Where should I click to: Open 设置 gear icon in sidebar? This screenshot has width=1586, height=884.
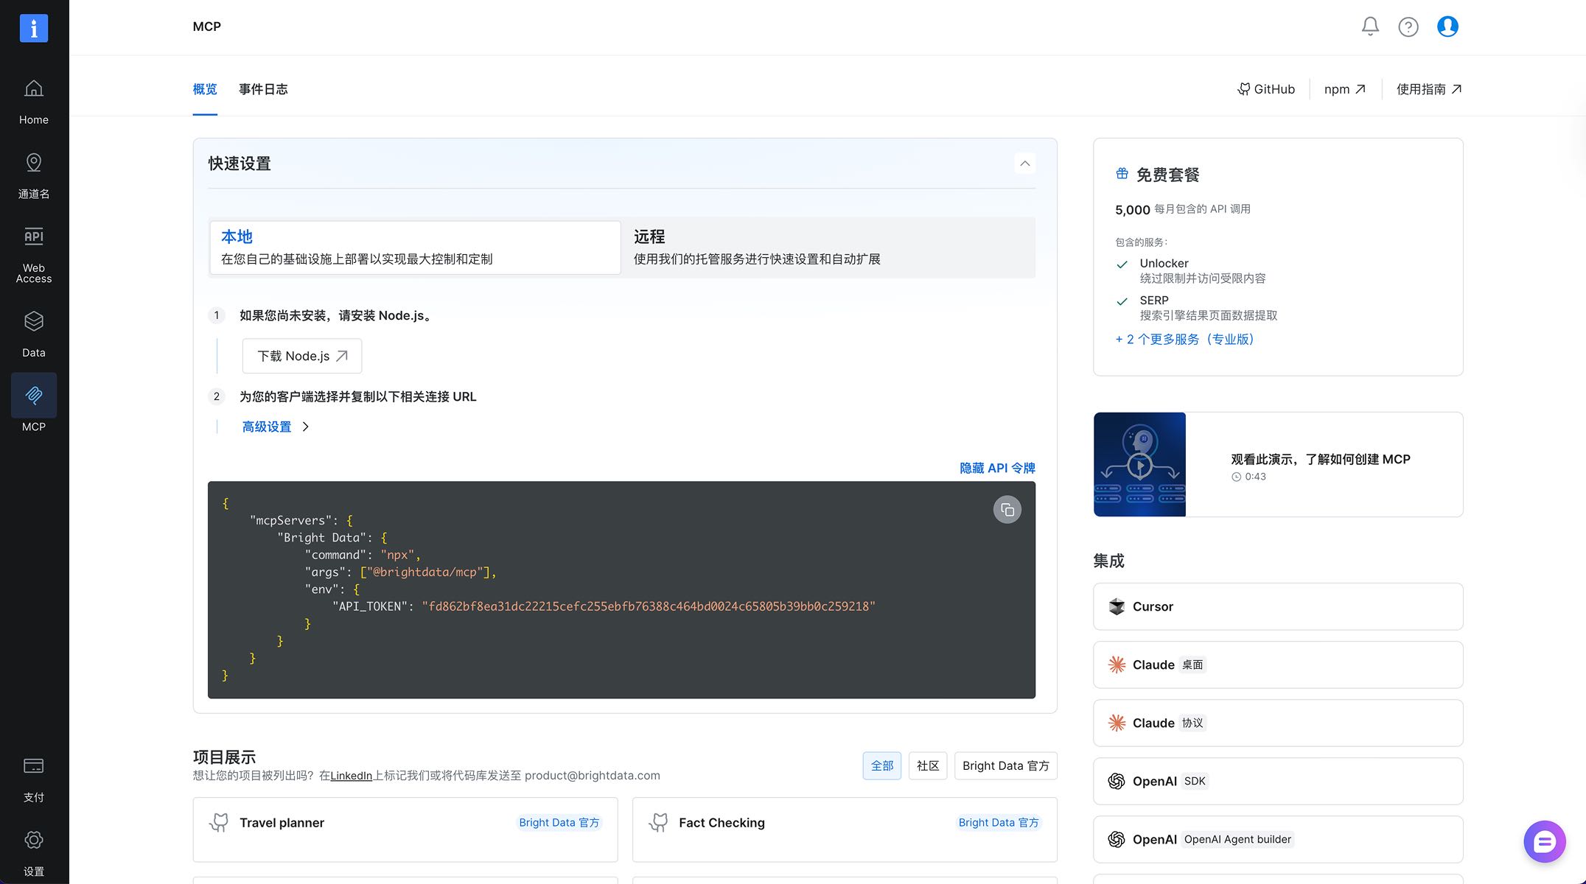(x=34, y=840)
